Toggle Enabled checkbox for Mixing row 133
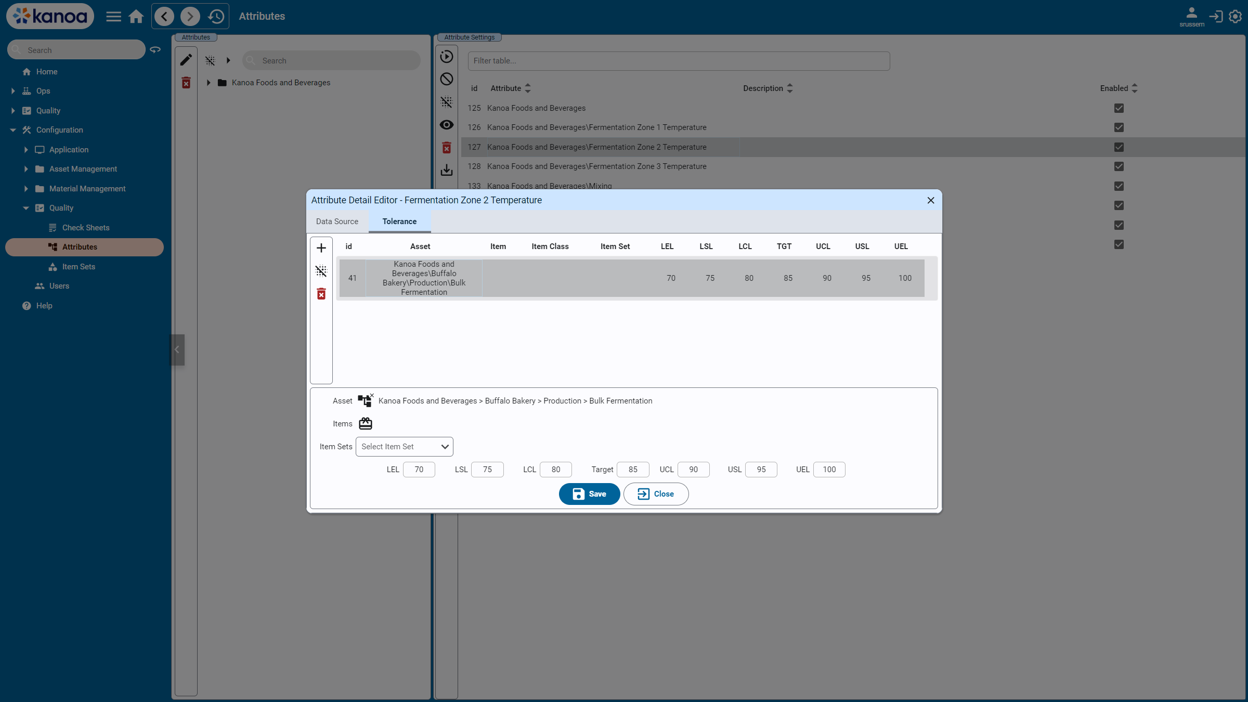This screenshot has width=1248, height=702. click(x=1119, y=186)
